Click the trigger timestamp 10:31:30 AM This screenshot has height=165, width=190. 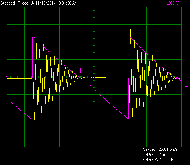click(x=67, y=3)
